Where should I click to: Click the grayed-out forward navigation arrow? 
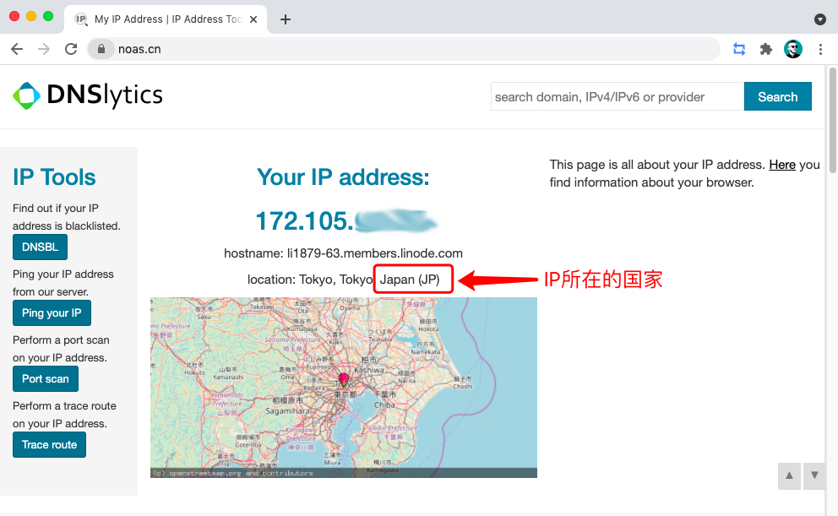44,49
